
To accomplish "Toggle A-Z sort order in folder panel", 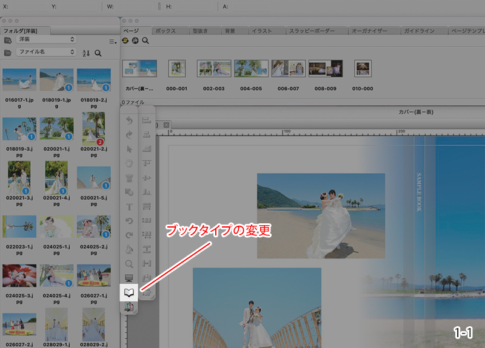I will pos(85,53).
